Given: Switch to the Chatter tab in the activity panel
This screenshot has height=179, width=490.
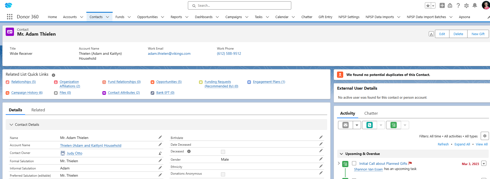Looking at the screenshot, I should coord(371,113).
